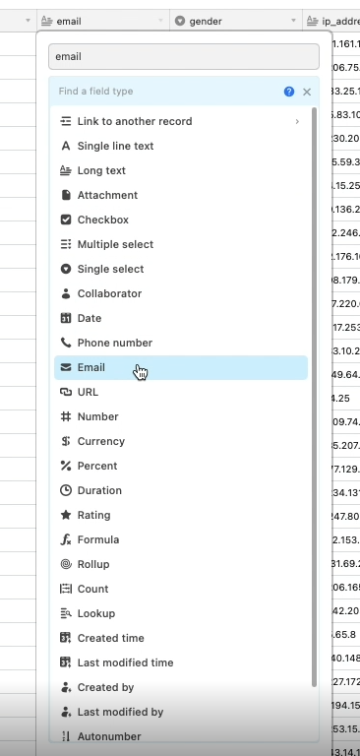This screenshot has width=360, height=756.
Task: Pick the Currency field type
Action: click(181, 441)
